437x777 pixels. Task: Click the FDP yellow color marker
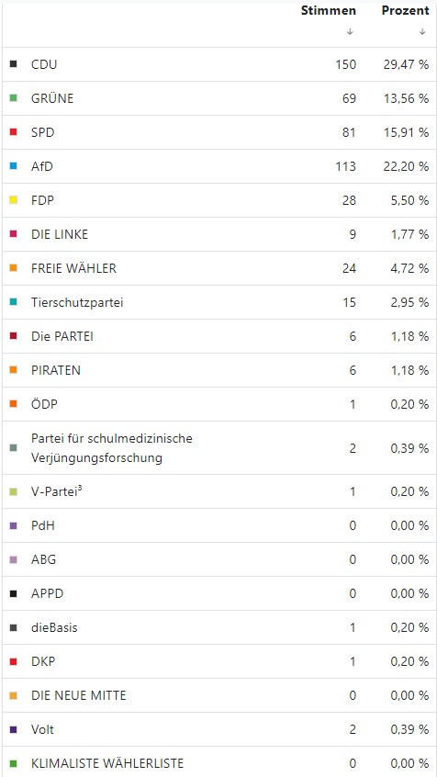(14, 200)
